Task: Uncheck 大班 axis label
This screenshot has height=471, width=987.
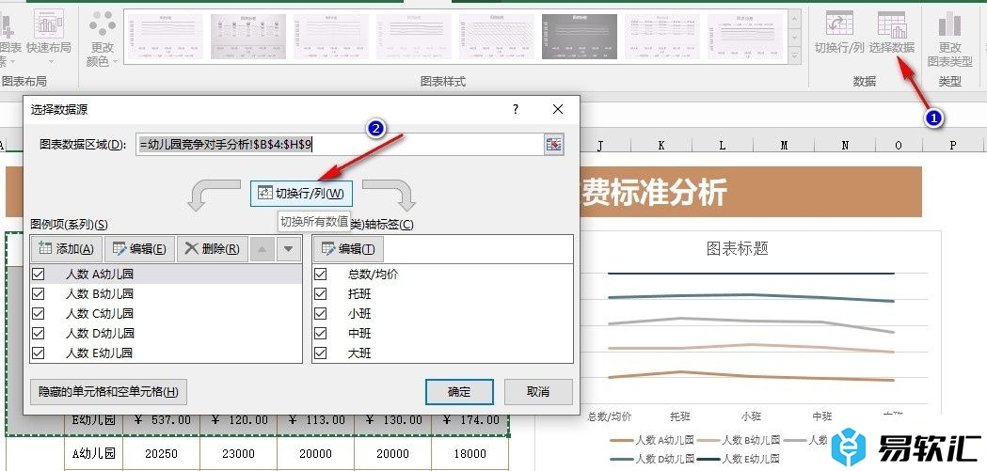Action: click(321, 353)
